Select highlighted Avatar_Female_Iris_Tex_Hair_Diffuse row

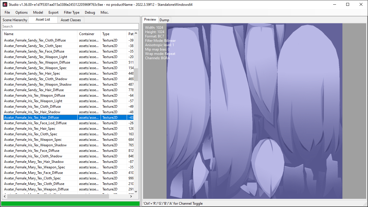[68, 118]
